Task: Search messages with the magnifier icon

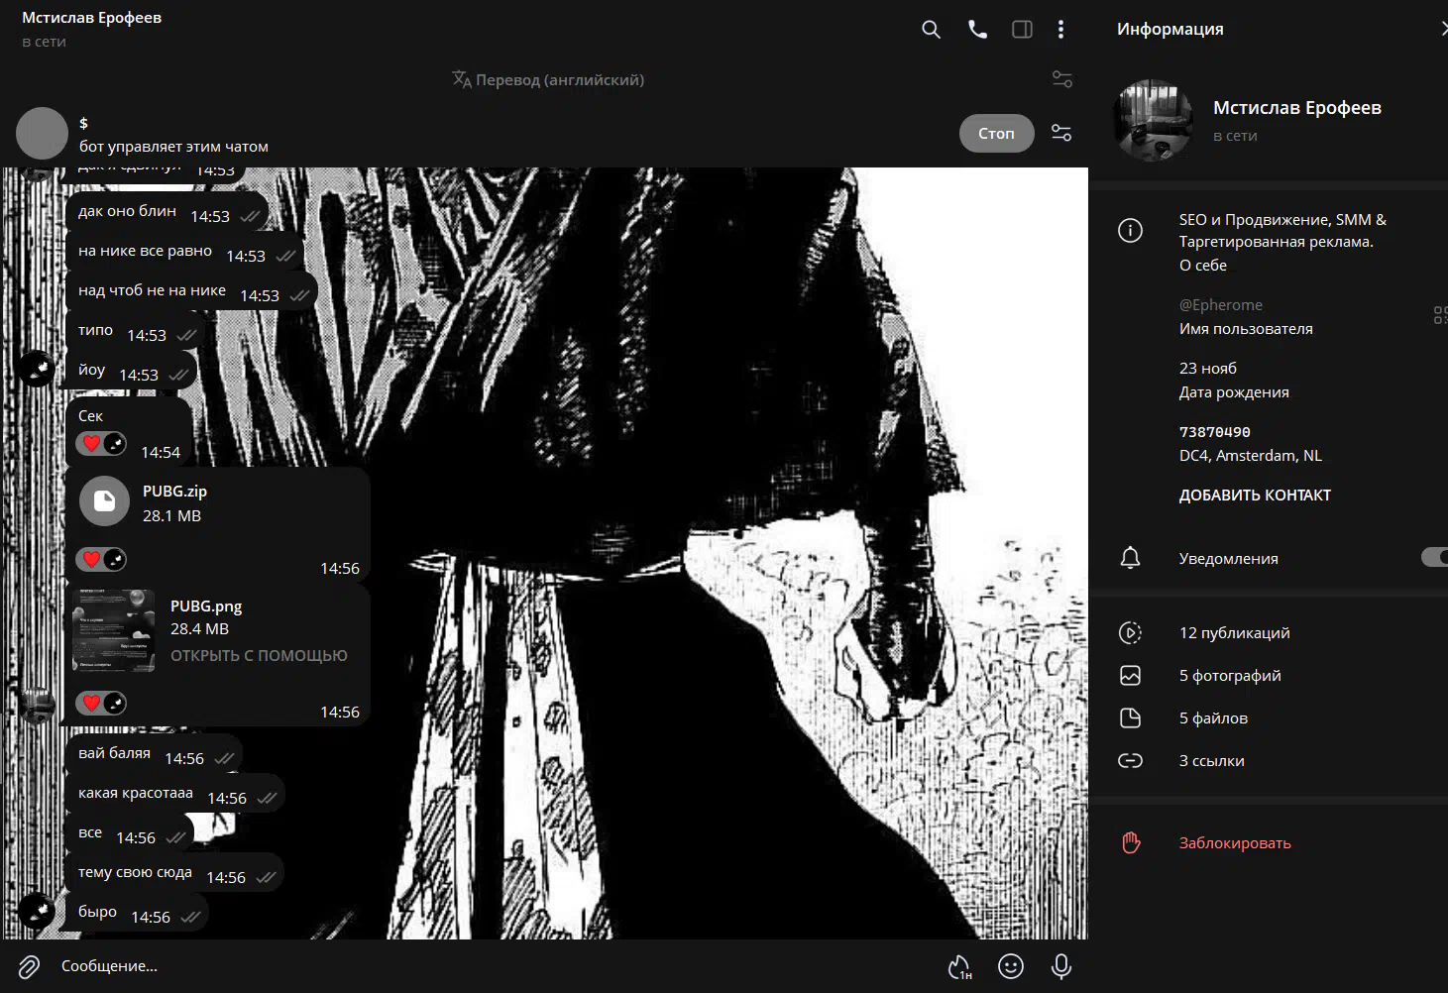Action: [931, 30]
